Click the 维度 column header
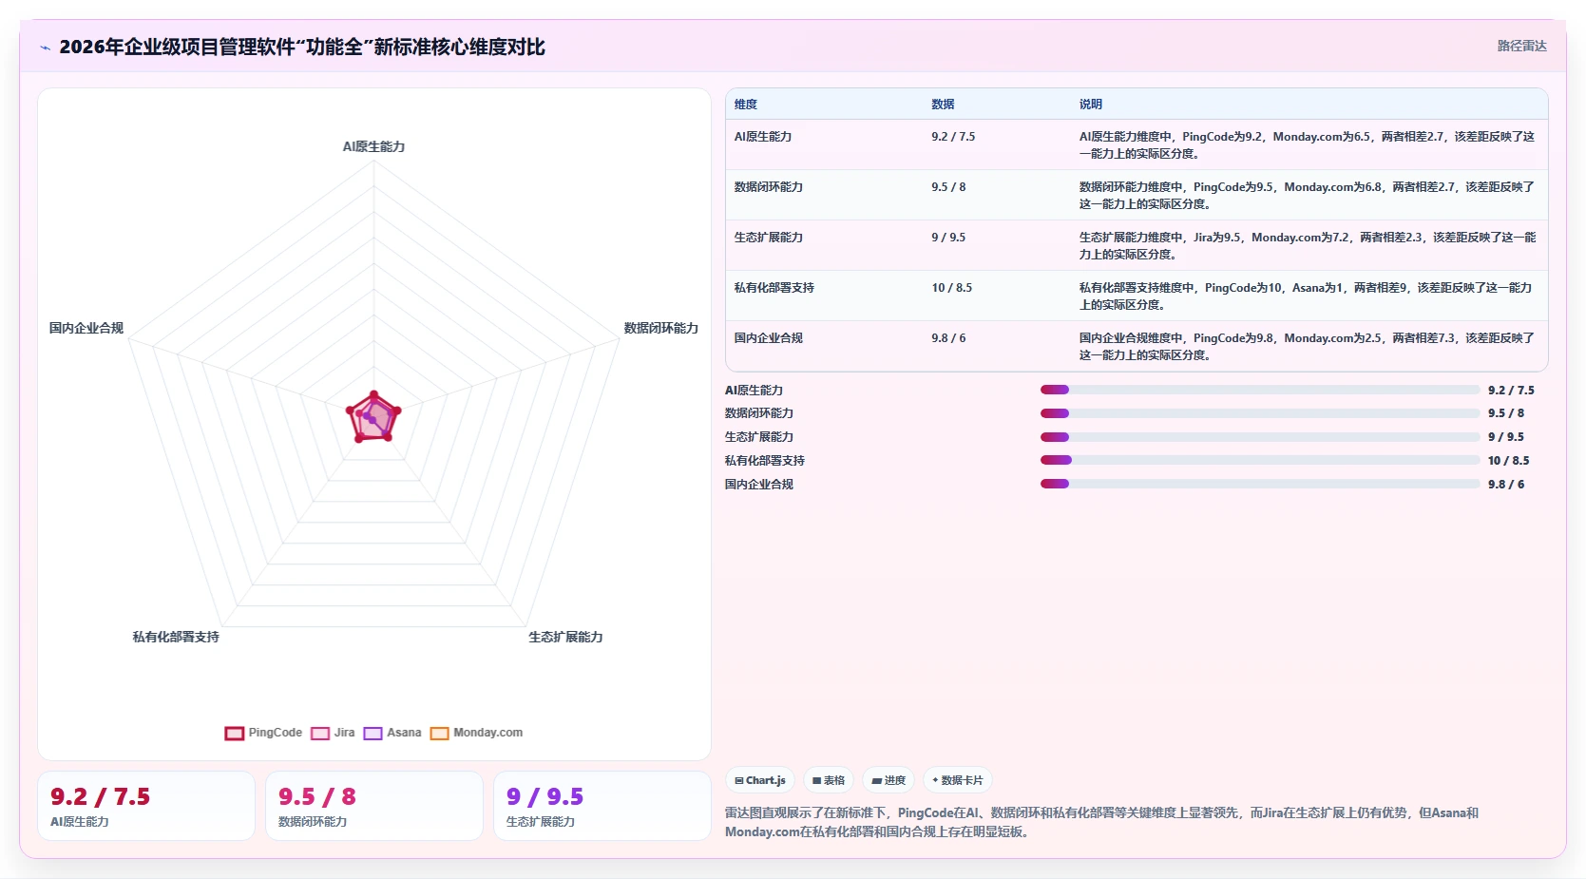1586x879 pixels. click(x=746, y=105)
